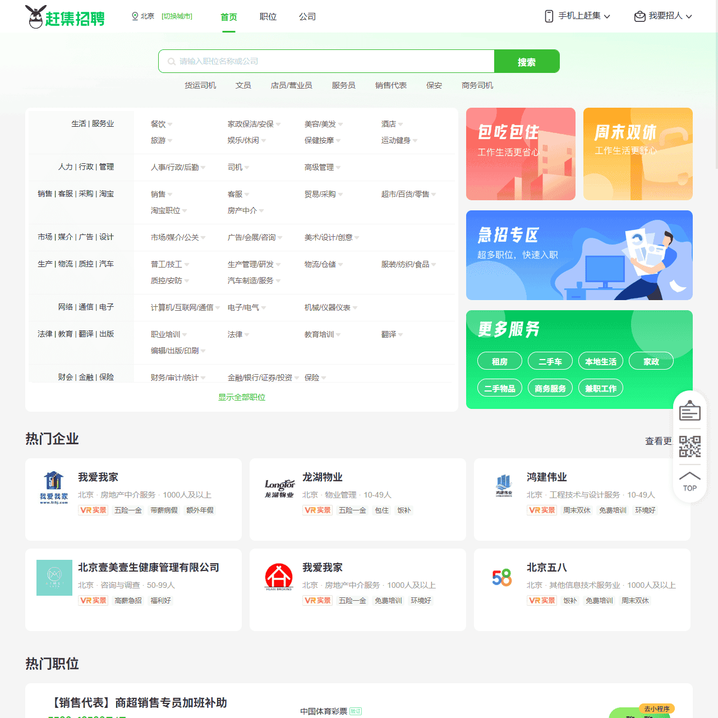Click the briefcase icon for 我要招人
The height and width of the screenshot is (718, 718).
coord(639,16)
